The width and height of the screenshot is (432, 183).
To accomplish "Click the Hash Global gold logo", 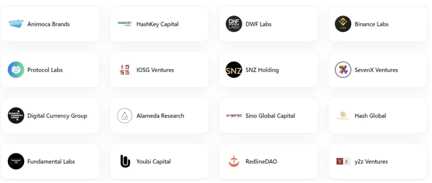I will pyautogui.click(x=343, y=116).
